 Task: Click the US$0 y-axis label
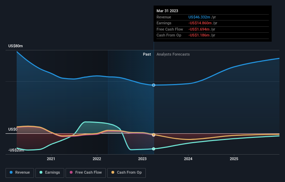13,129
